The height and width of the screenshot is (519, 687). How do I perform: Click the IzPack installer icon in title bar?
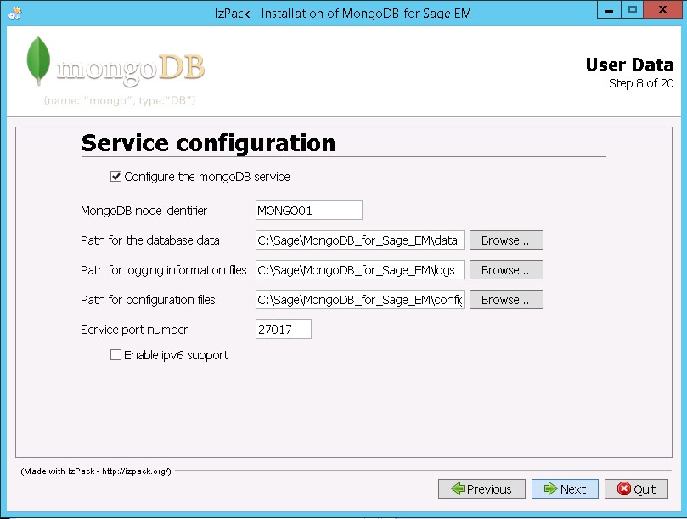(x=14, y=13)
